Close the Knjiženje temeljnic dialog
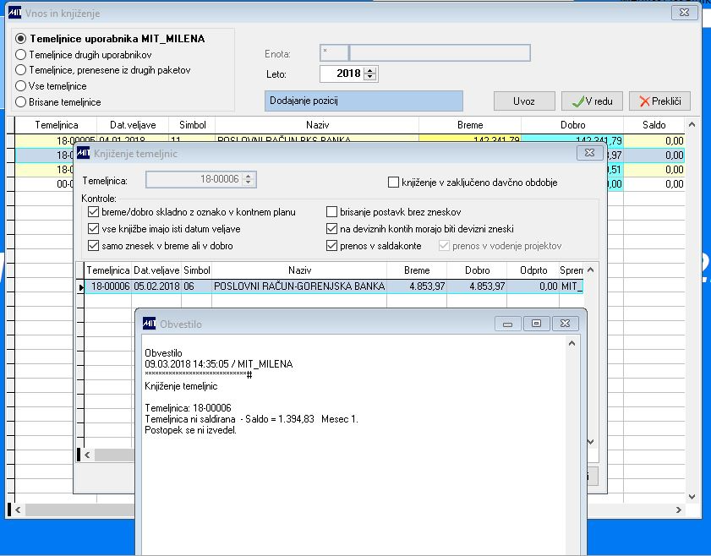711x556 pixels. click(x=588, y=153)
